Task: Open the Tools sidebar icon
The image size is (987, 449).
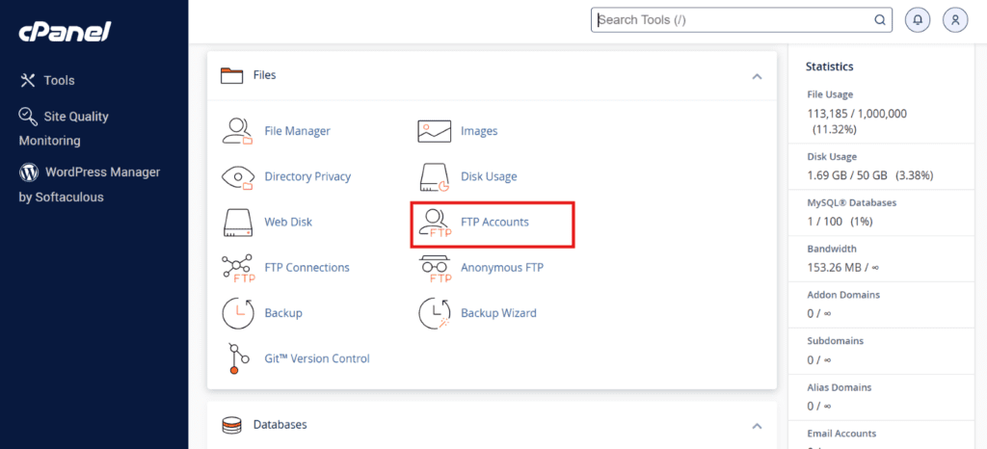Action: [x=28, y=81]
